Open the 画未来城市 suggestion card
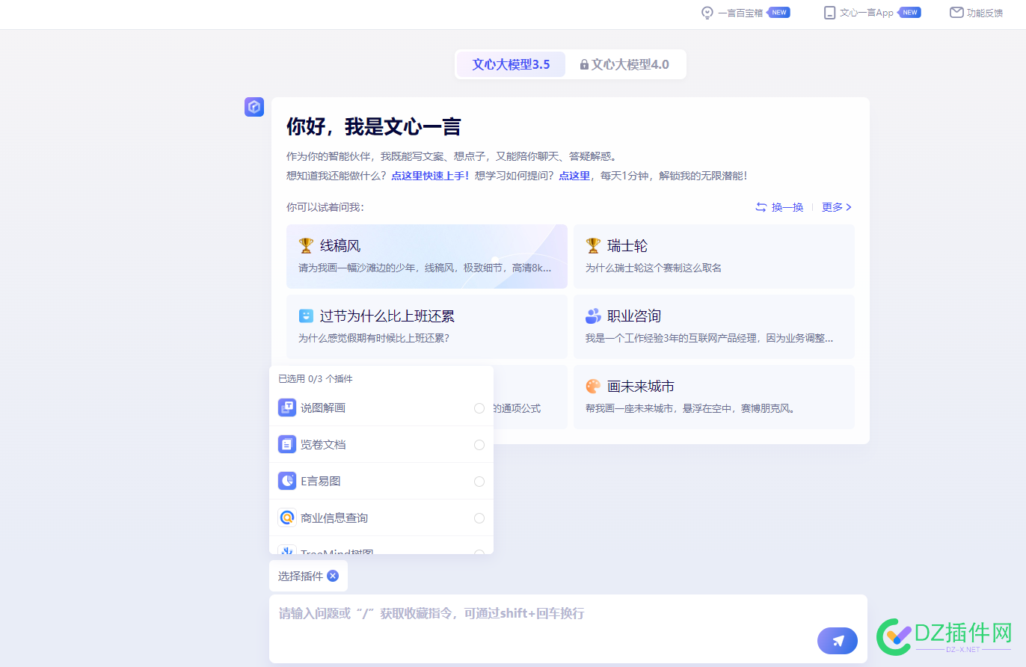The image size is (1026, 667). pyautogui.click(x=714, y=397)
